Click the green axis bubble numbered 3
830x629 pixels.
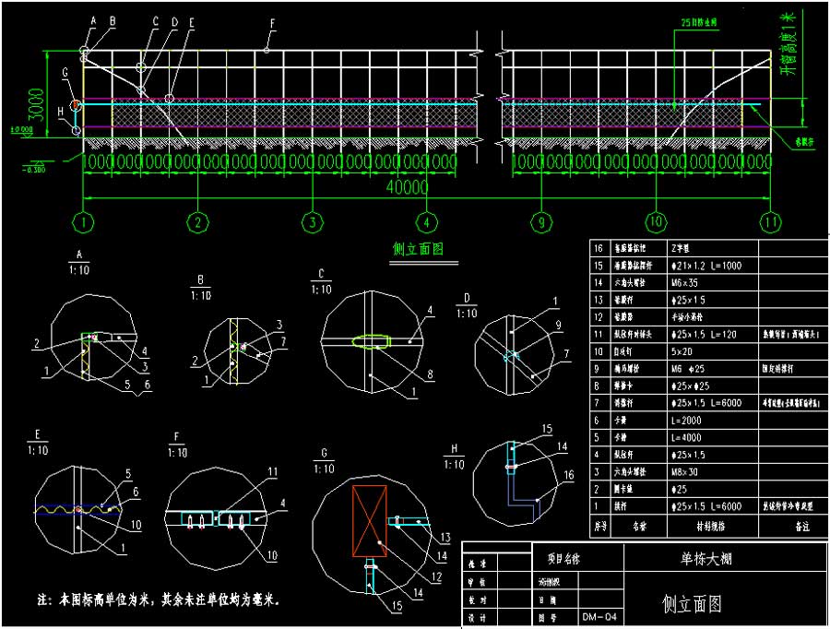click(x=313, y=222)
